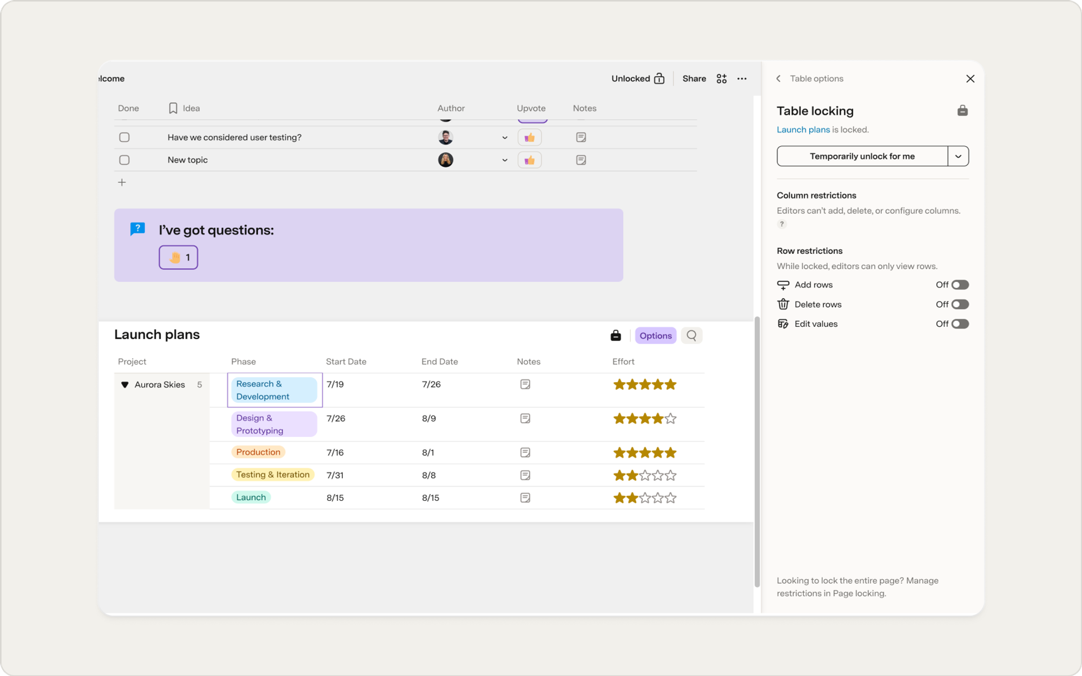Open notes icon in Production row
The height and width of the screenshot is (676, 1082).
(525, 452)
